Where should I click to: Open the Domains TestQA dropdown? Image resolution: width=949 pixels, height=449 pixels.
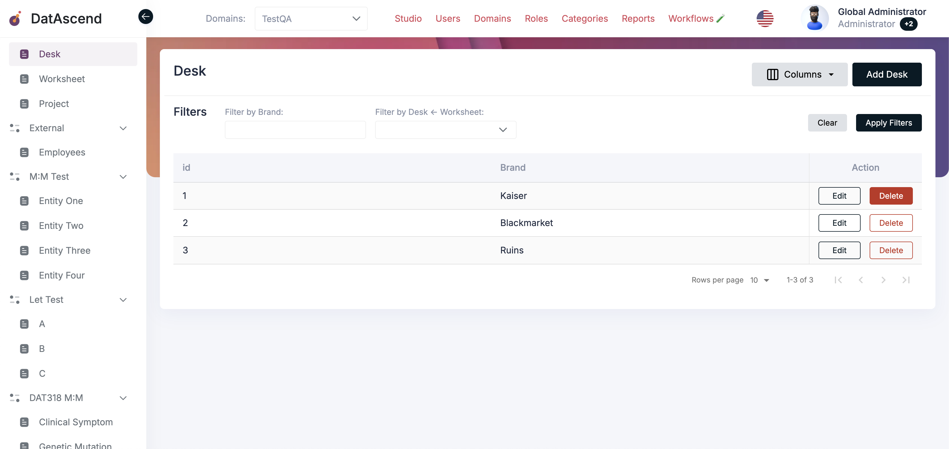(x=311, y=18)
